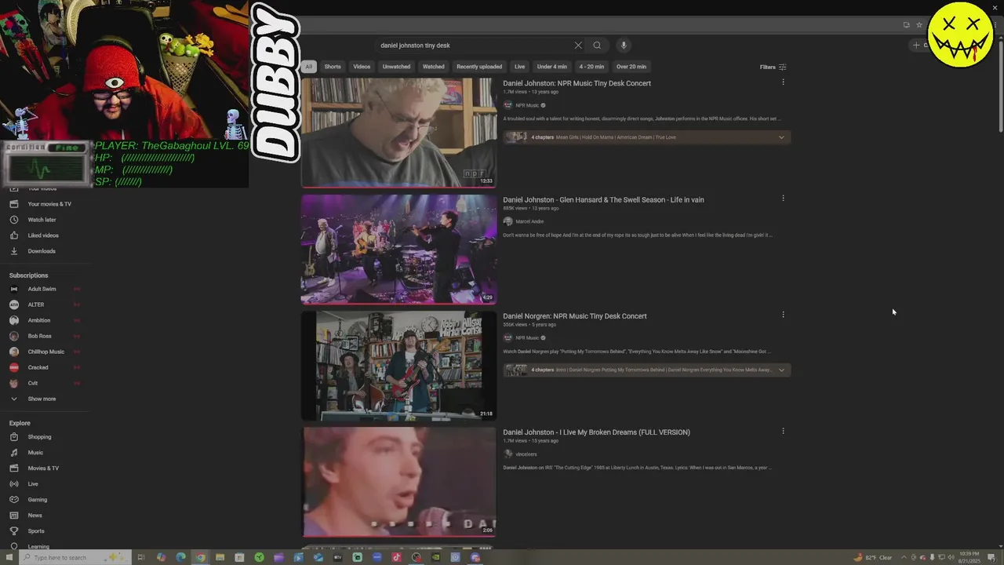Open more options for Daniel Johnston Tiny Desk result
The image size is (1004, 565).
(783, 82)
